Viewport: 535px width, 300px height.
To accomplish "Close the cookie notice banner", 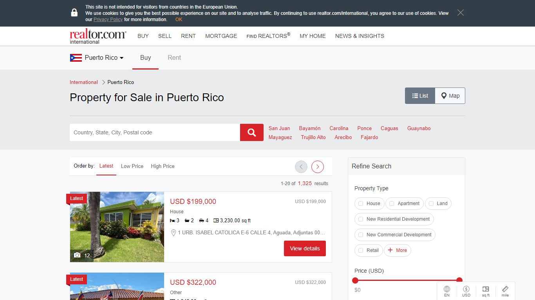I will (x=461, y=12).
